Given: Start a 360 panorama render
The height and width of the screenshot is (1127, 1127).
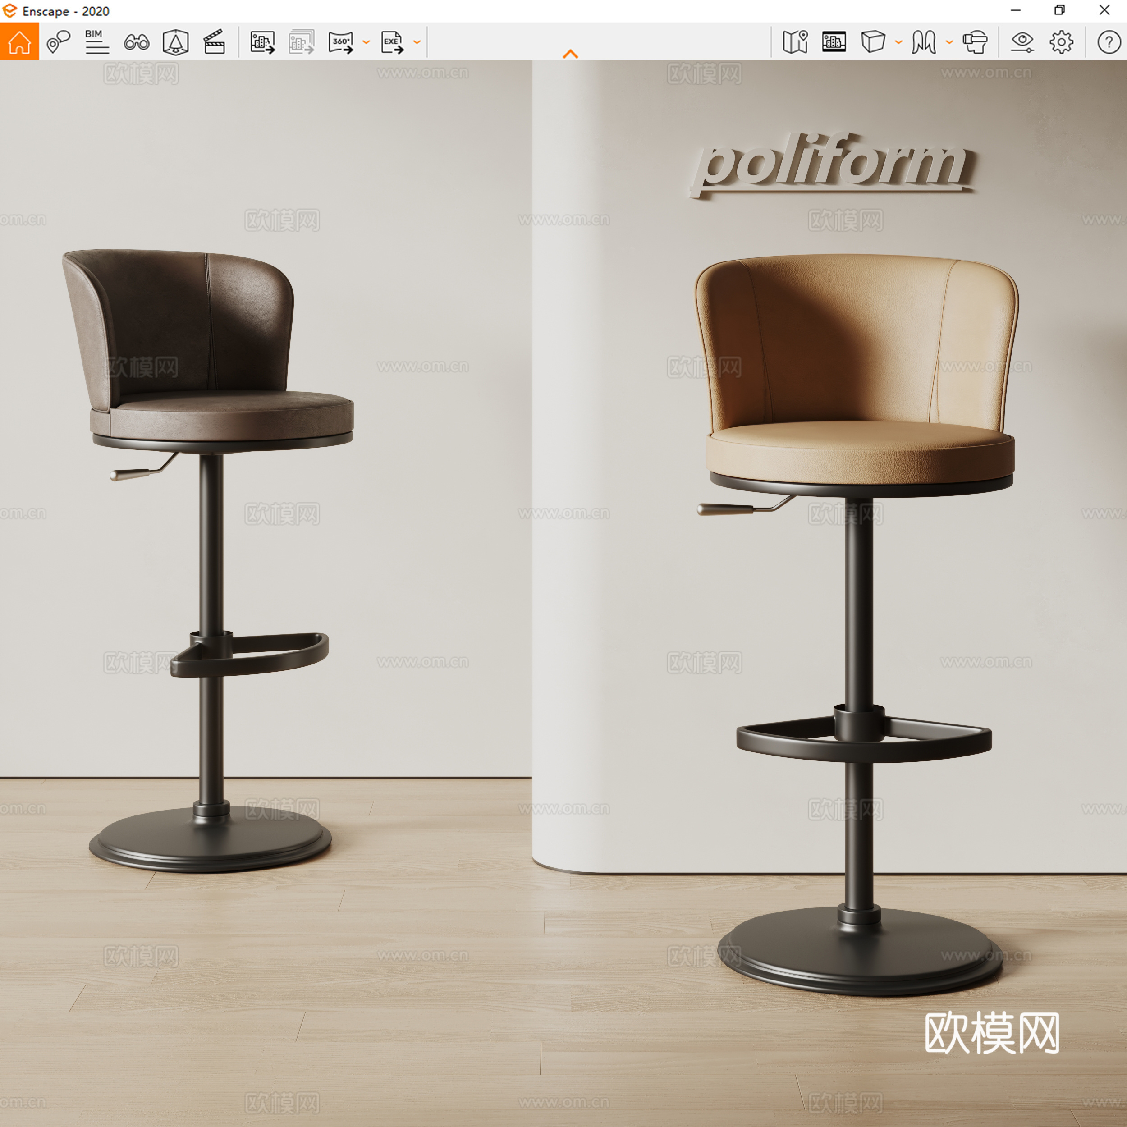Looking at the screenshot, I should tap(341, 42).
